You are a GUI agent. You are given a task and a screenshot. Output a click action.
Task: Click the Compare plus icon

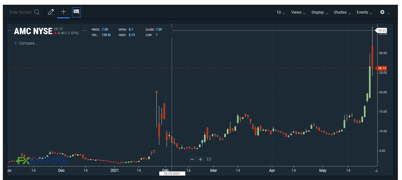15,43
